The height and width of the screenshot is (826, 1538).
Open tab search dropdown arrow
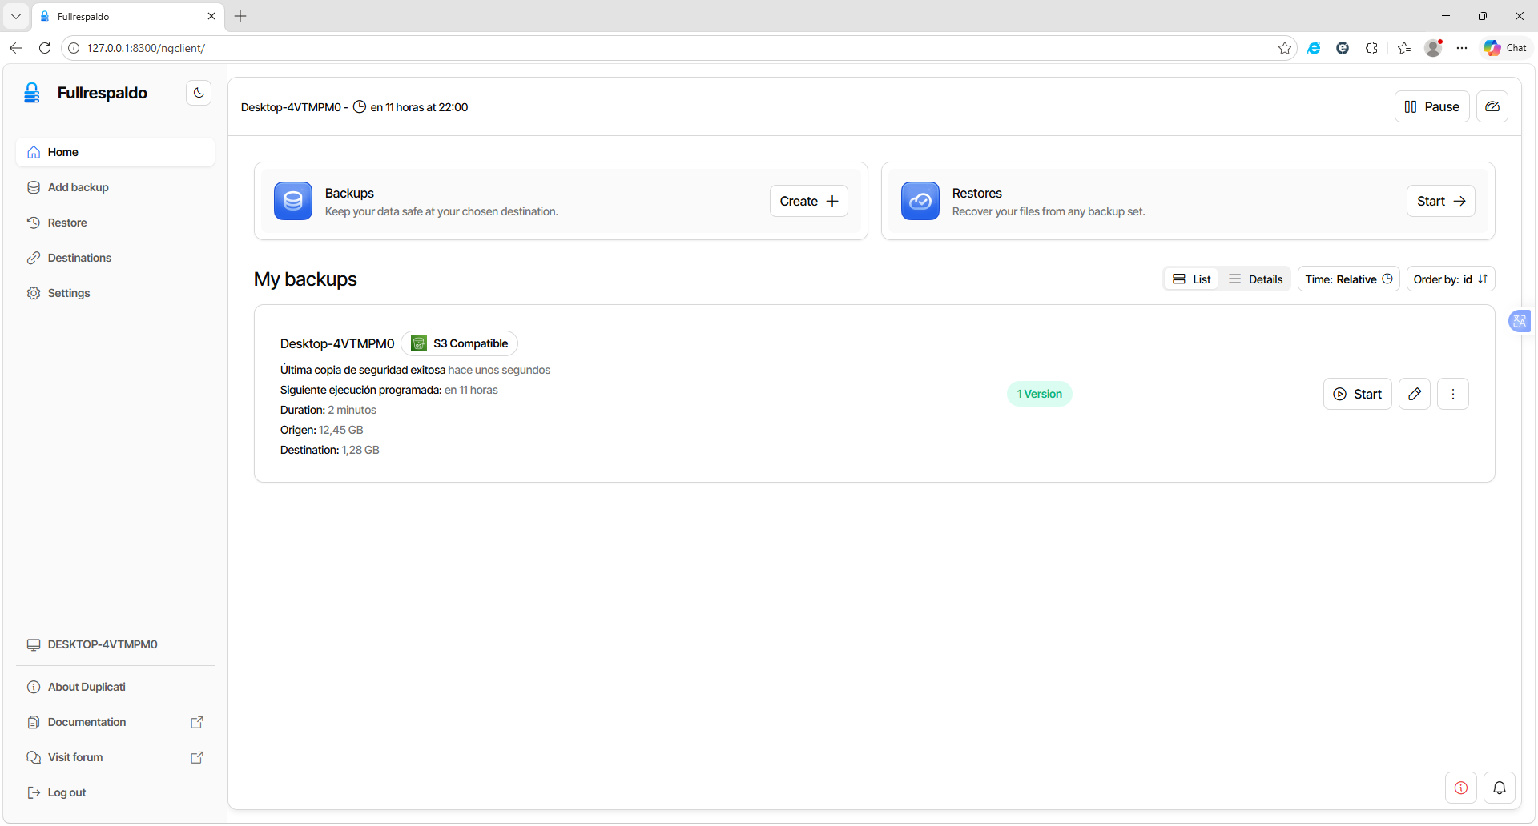click(16, 16)
